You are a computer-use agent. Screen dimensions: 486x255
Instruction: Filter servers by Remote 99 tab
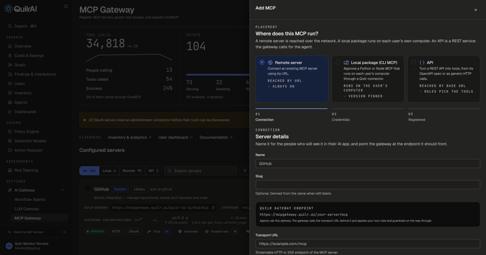point(132,171)
